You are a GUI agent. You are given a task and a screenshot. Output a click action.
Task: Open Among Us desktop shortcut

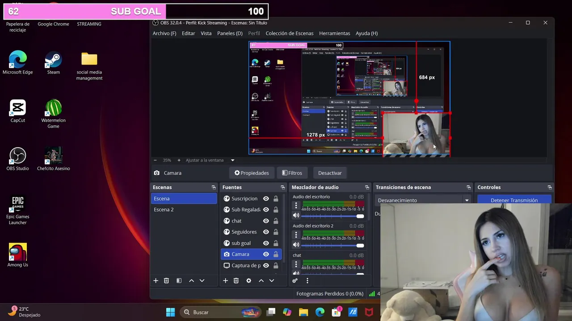pyautogui.click(x=18, y=255)
